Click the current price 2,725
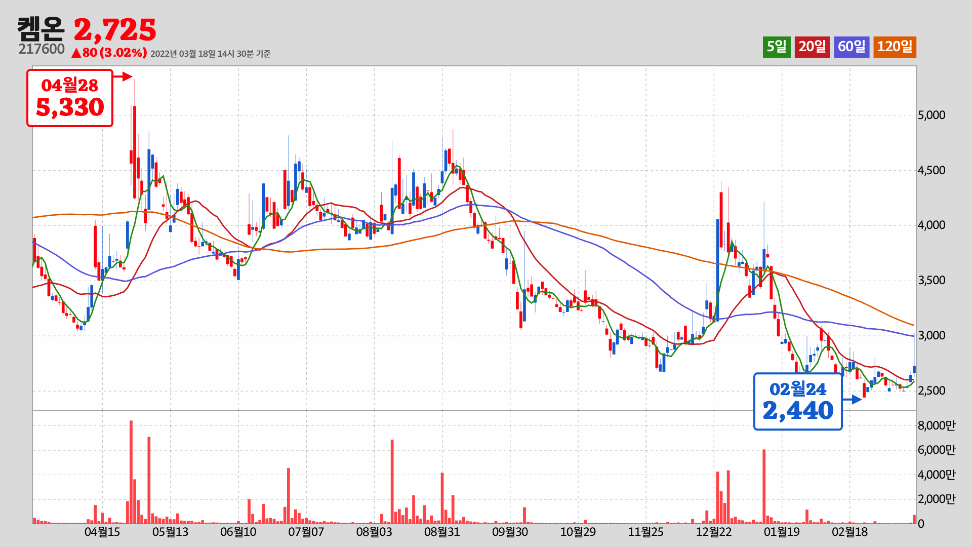Screen dimensions: 972x547 [115, 30]
